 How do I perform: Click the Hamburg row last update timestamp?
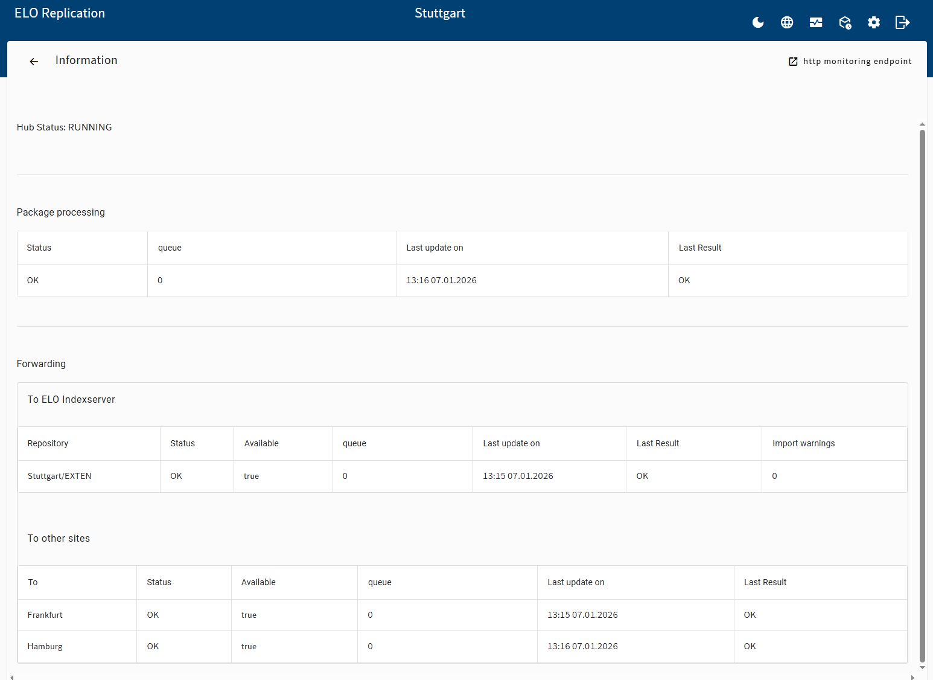point(582,647)
